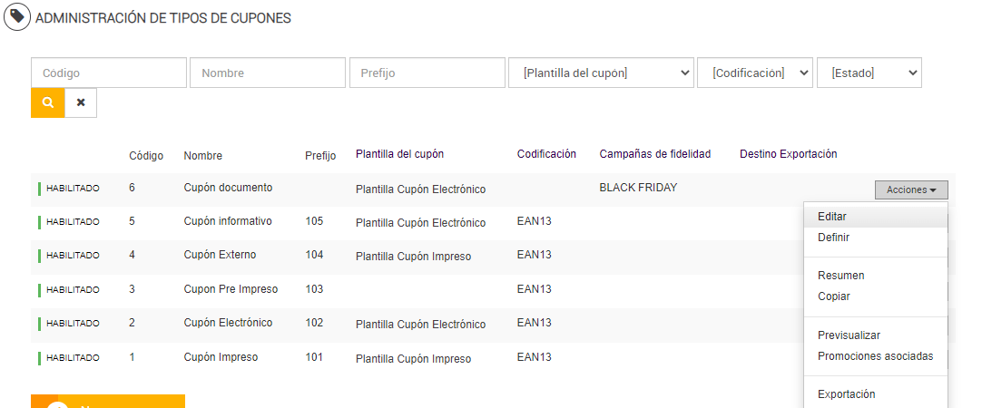The image size is (982, 408).
Task: Click the orange search magnifier button
Action: tap(48, 103)
